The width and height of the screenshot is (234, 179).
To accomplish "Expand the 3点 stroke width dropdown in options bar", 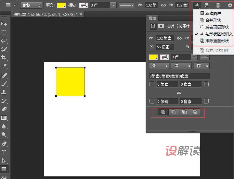I will pyautogui.click(x=113, y=5).
